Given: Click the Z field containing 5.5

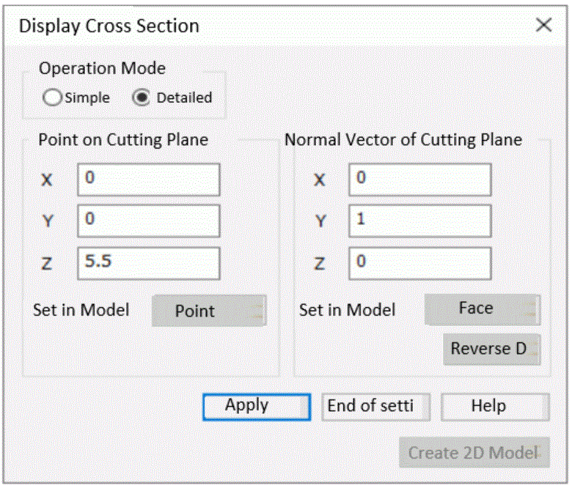Looking at the screenshot, I should pos(148,263).
